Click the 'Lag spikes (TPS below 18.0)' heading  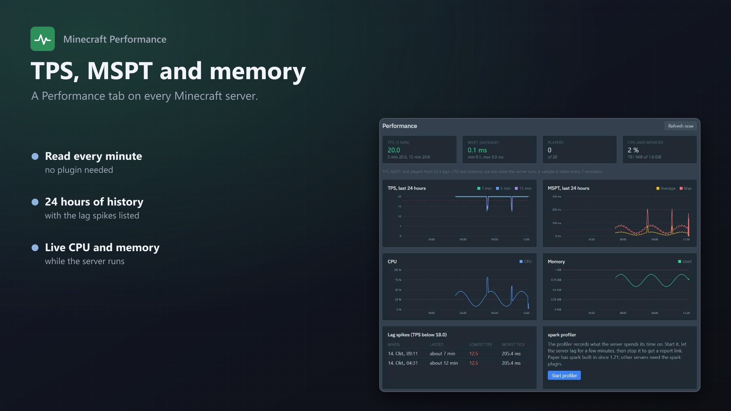[417, 335]
